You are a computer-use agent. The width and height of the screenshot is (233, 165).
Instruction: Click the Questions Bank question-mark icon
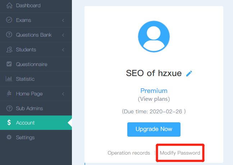tap(9, 34)
